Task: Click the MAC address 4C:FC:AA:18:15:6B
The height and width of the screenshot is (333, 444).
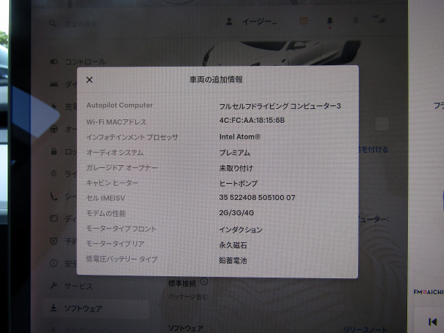Action: 252,120
